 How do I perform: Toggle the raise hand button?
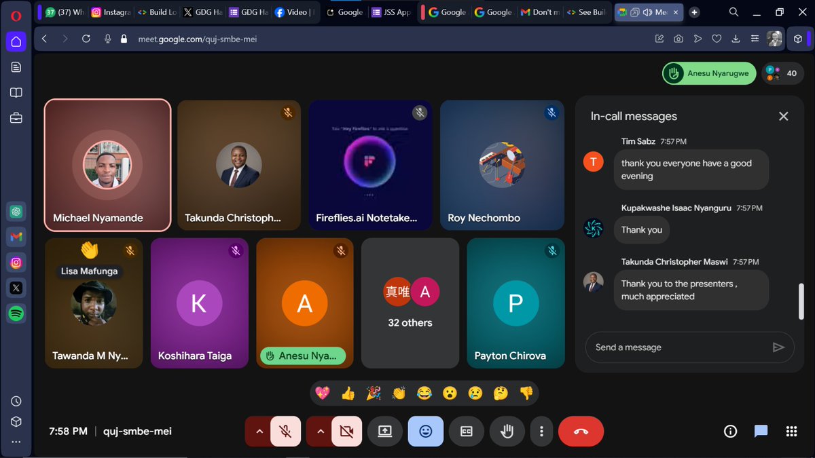pyautogui.click(x=507, y=431)
